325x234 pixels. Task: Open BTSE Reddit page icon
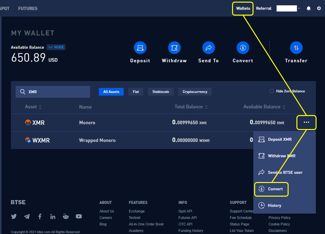point(66,216)
